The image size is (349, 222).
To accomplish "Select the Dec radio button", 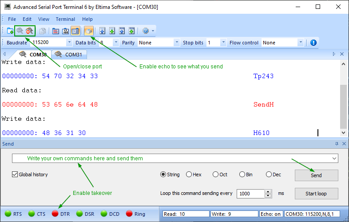I will (x=269, y=174).
